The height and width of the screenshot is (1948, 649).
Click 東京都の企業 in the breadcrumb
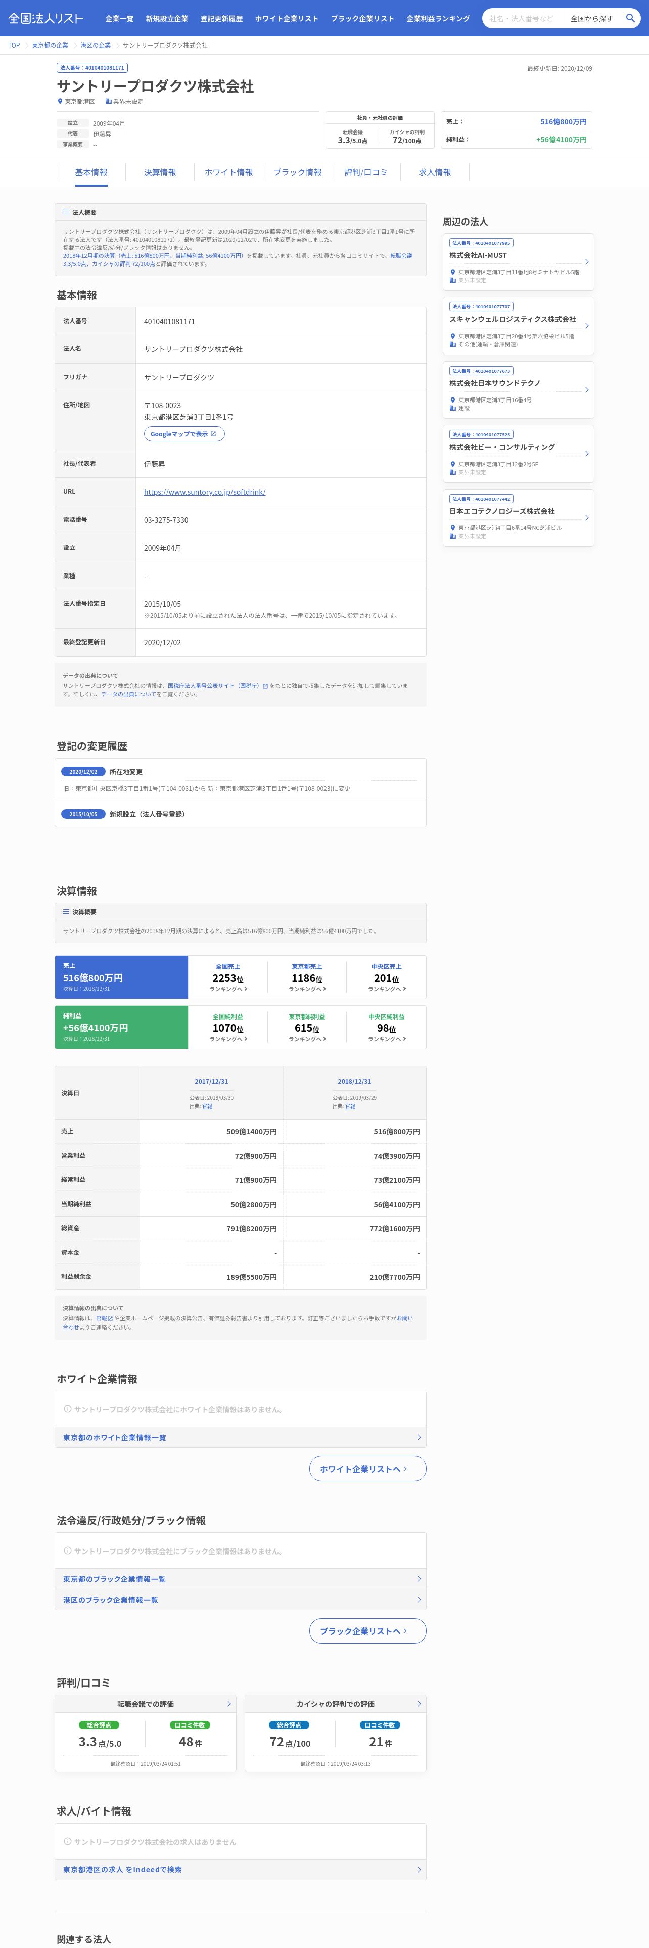[50, 46]
